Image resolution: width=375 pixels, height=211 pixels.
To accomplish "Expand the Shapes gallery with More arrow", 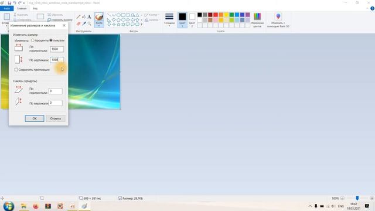I will click(x=142, y=25).
